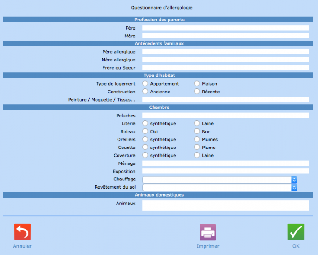Pick synthétique for Couette
Screen dimensions: 318x255
point(145,147)
